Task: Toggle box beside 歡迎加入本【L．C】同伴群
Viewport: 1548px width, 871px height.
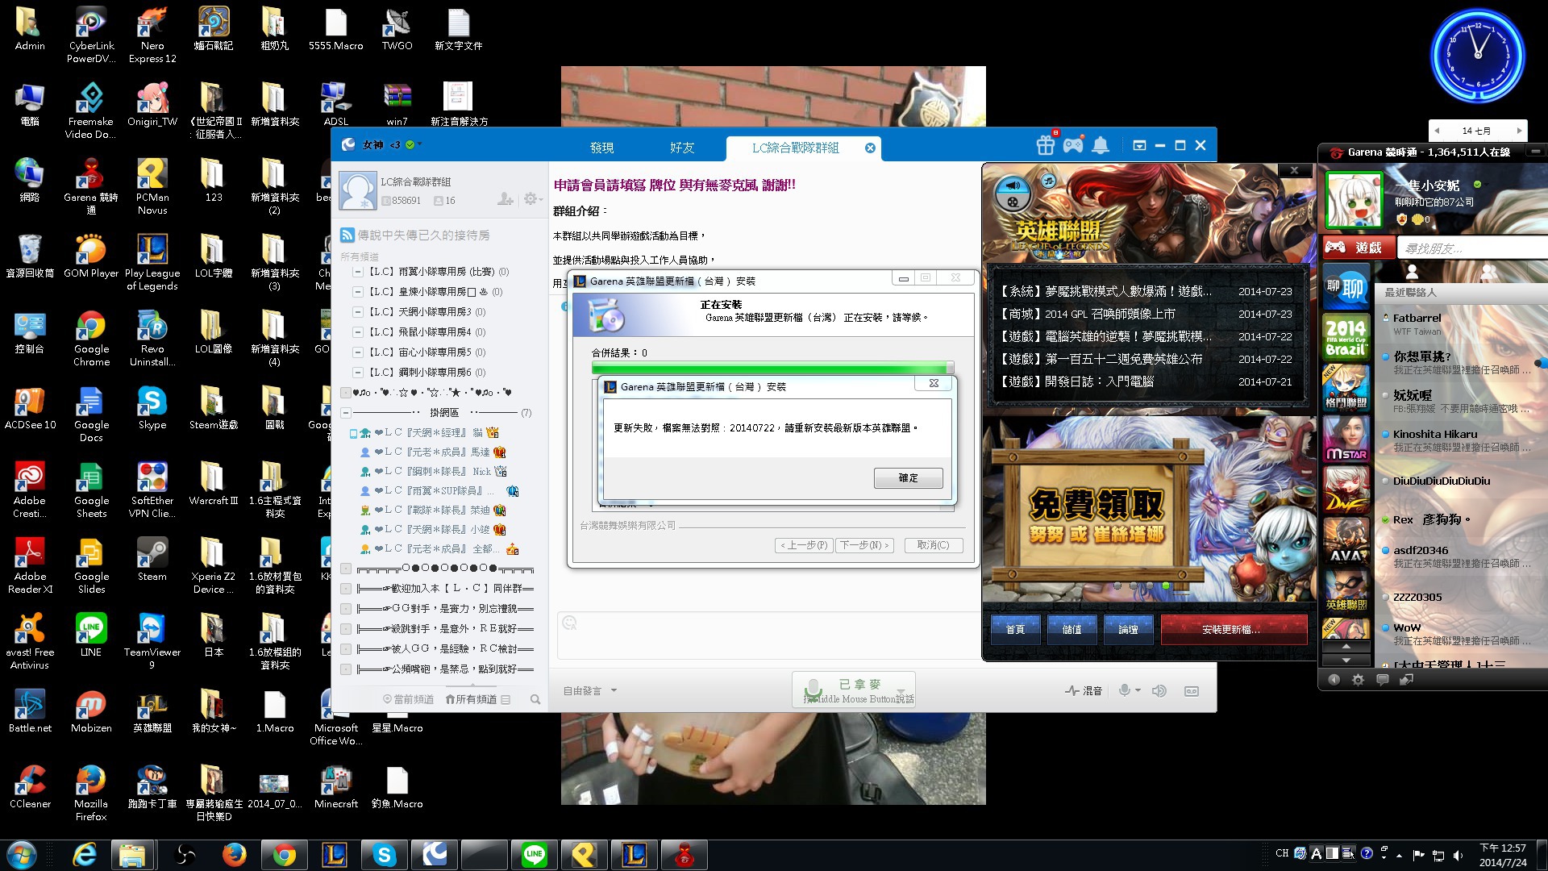Action: click(x=346, y=589)
